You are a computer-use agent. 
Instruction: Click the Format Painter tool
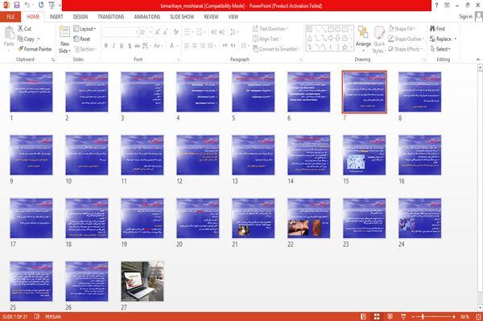35,49
